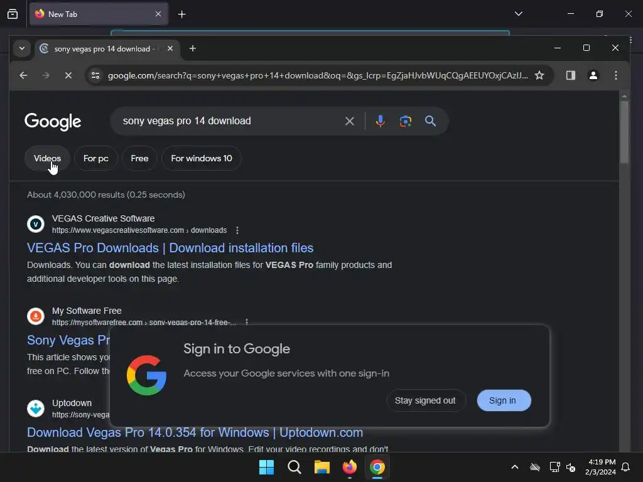Open options for My Software Free result

[x=246, y=322]
